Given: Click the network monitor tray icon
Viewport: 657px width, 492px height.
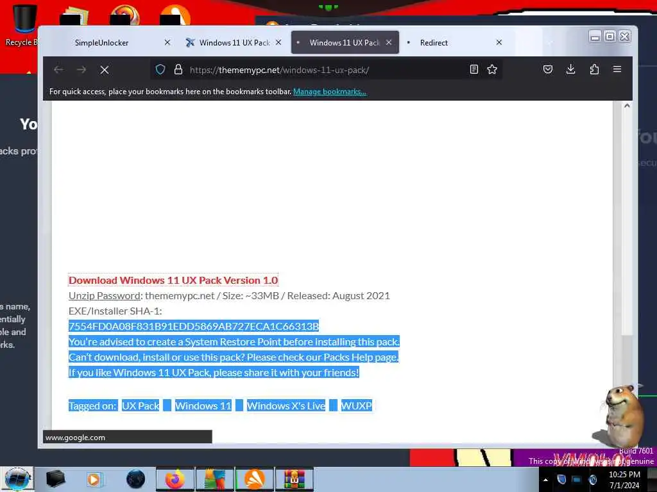Looking at the screenshot, I should [577, 479].
